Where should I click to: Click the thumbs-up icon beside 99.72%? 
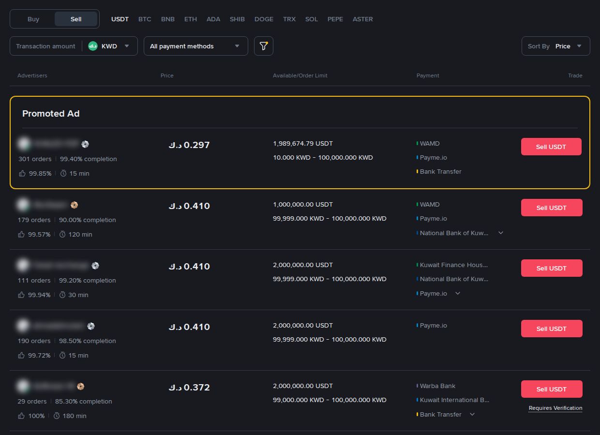tap(21, 355)
